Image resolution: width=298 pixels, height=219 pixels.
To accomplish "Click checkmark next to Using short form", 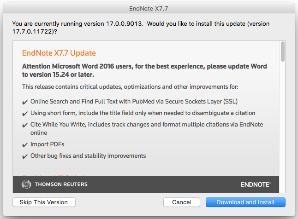I will pyautogui.click(x=25, y=113).
